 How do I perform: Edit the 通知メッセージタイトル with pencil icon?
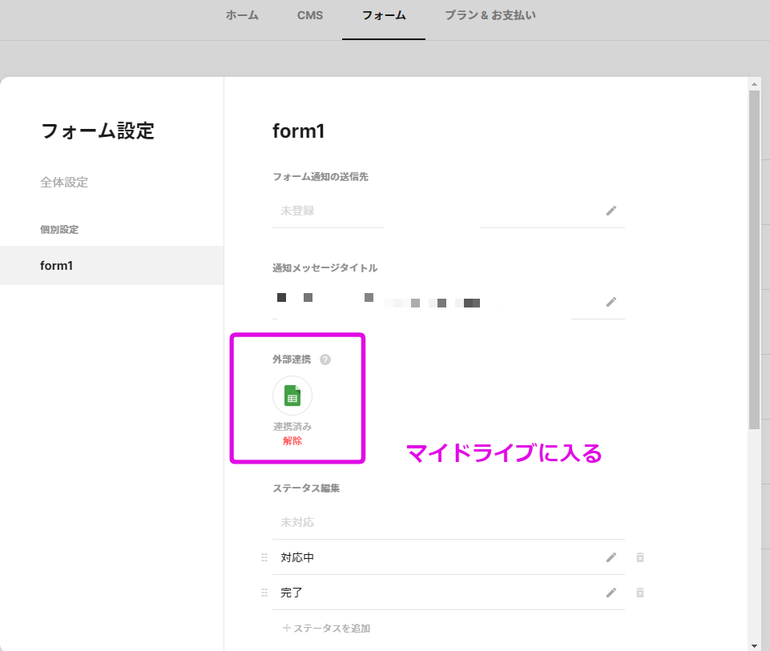point(611,302)
